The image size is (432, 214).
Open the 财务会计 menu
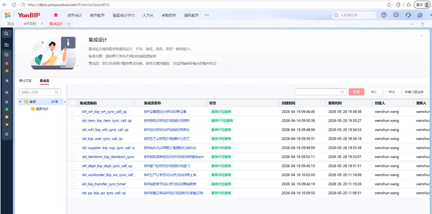pos(74,15)
